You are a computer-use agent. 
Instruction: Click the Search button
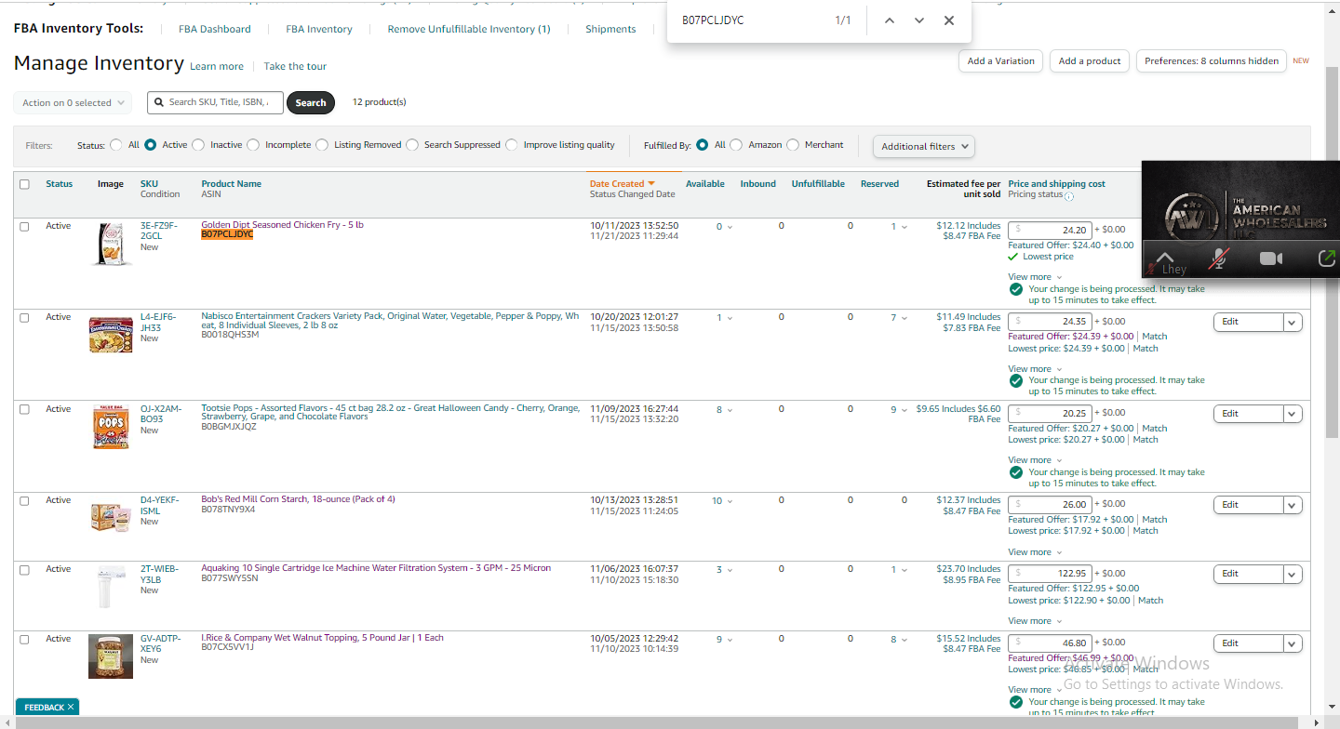[x=311, y=102]
